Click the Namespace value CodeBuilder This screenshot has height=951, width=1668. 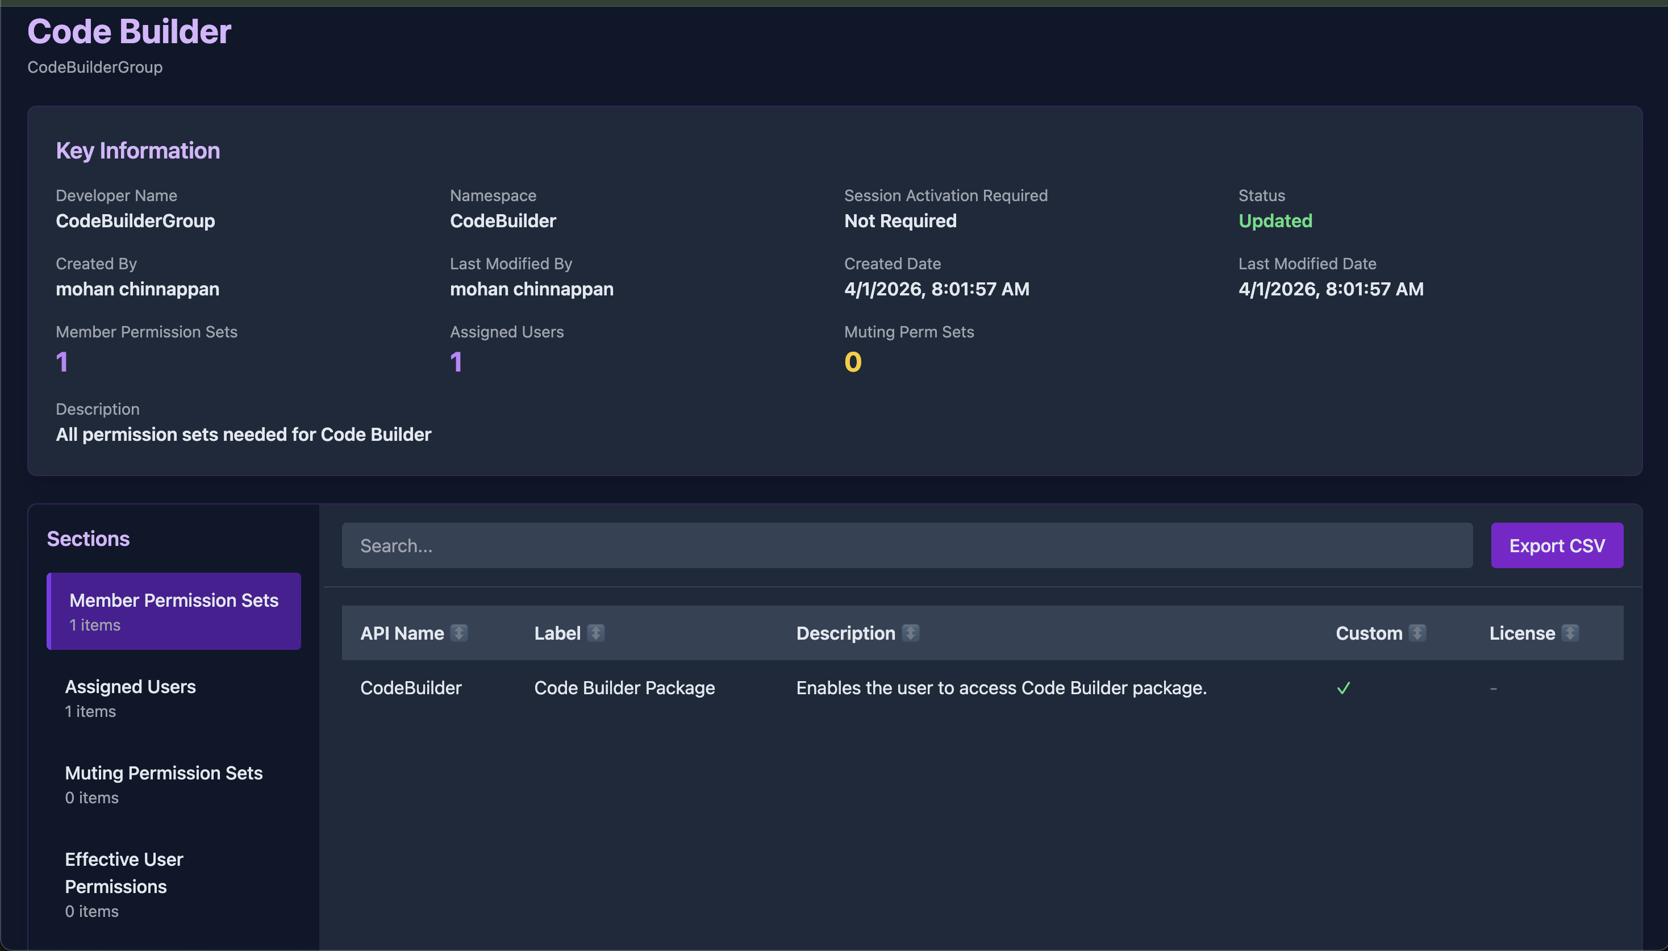[503, 221]
